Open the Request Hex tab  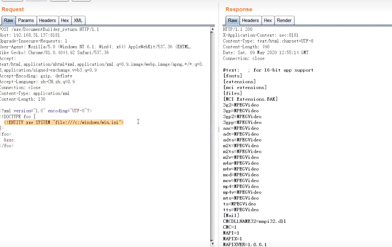coord(65,20)
